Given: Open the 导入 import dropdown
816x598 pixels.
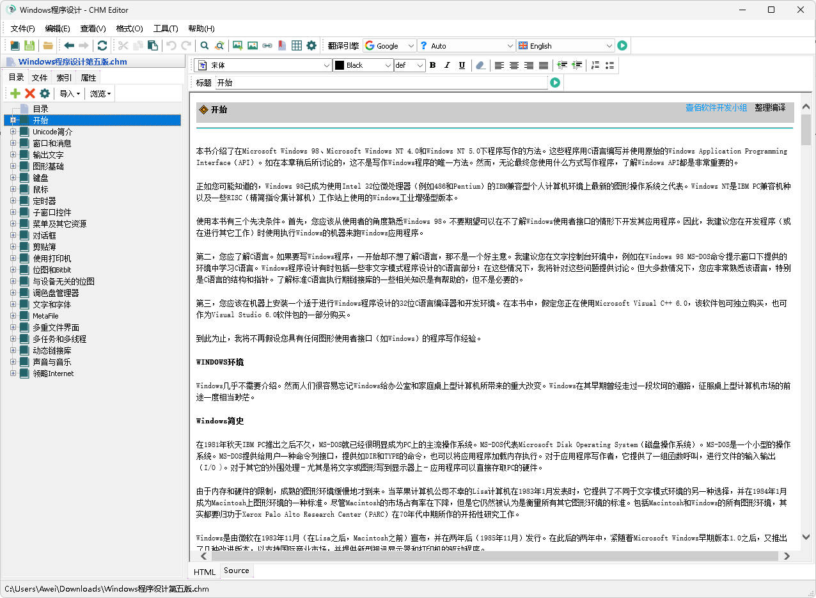Looking at the screenshot, I should point(70,93).
